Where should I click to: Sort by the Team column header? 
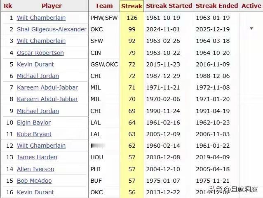coord(104,6)
